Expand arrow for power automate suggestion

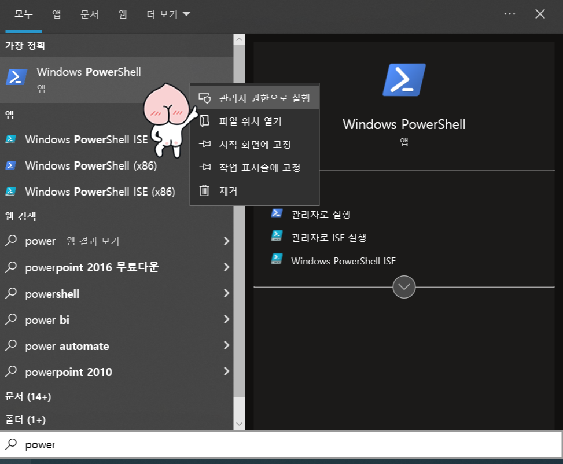click(x=226, y=345)
